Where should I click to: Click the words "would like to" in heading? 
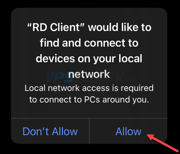120,27
